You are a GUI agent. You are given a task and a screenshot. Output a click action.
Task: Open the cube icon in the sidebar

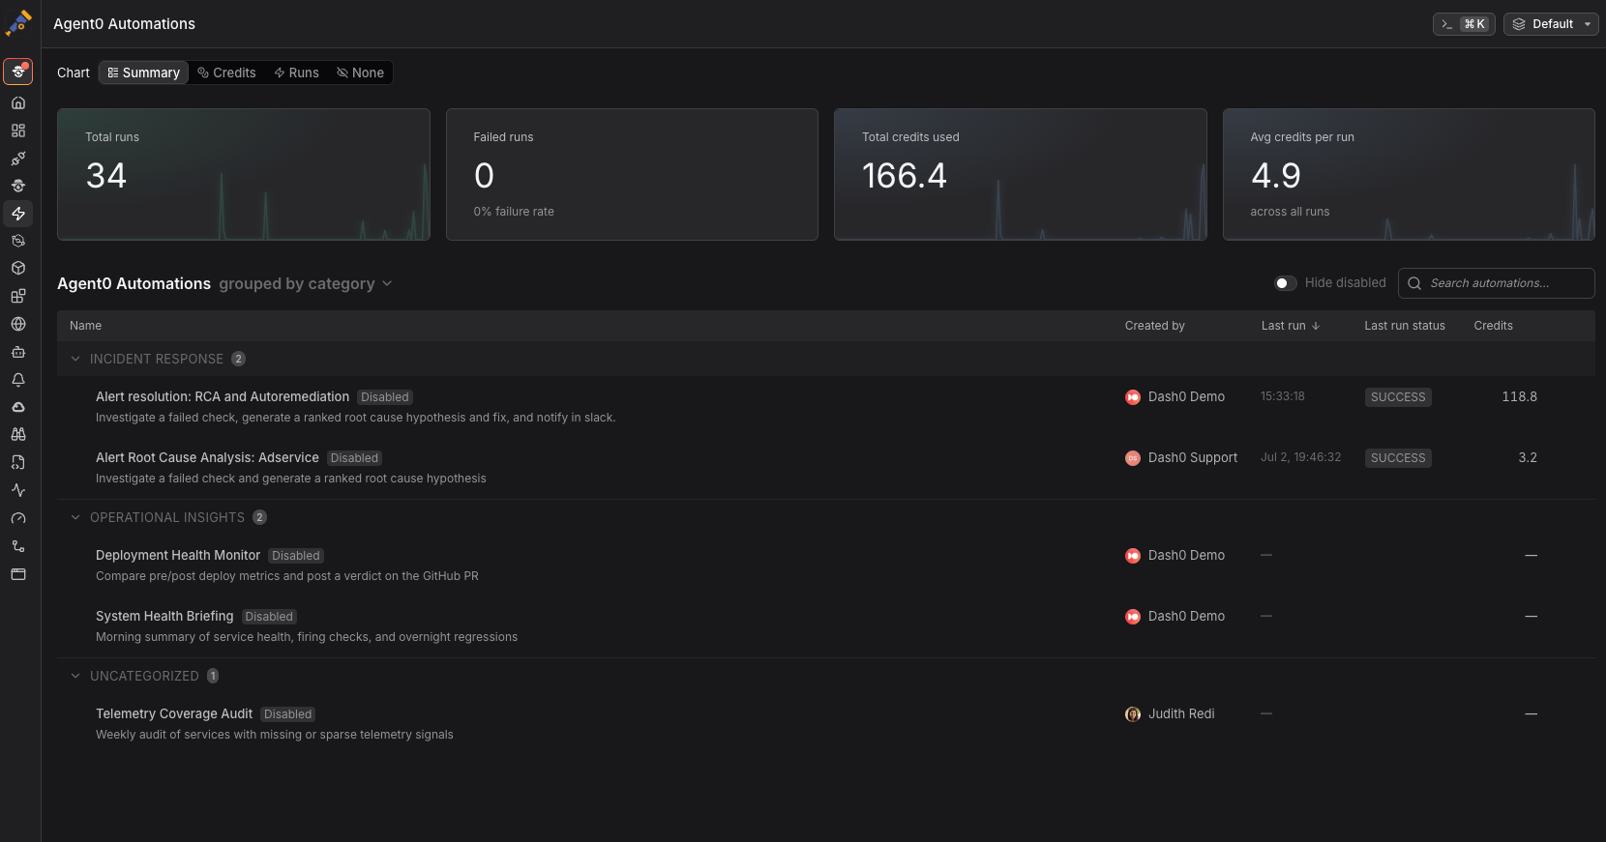click(x=18, y=269)
